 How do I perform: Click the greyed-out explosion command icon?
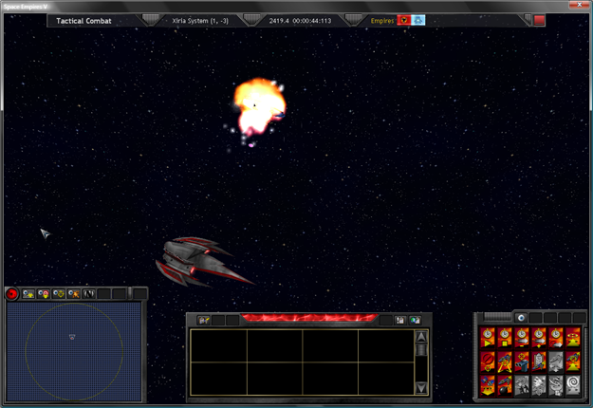pos(539,385)
